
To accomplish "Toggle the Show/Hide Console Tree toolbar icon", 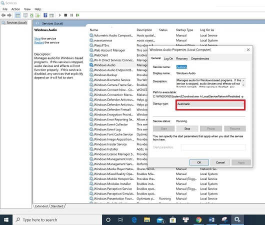I will (17, 15).
